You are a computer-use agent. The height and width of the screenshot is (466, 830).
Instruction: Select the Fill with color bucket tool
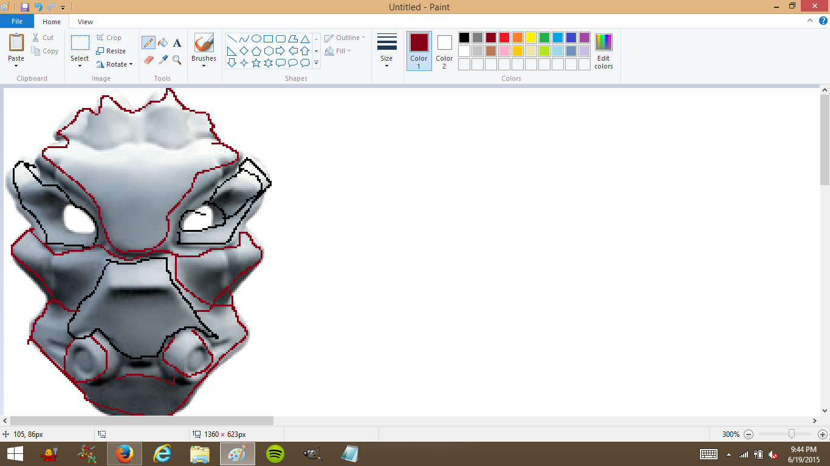(162, 42)
